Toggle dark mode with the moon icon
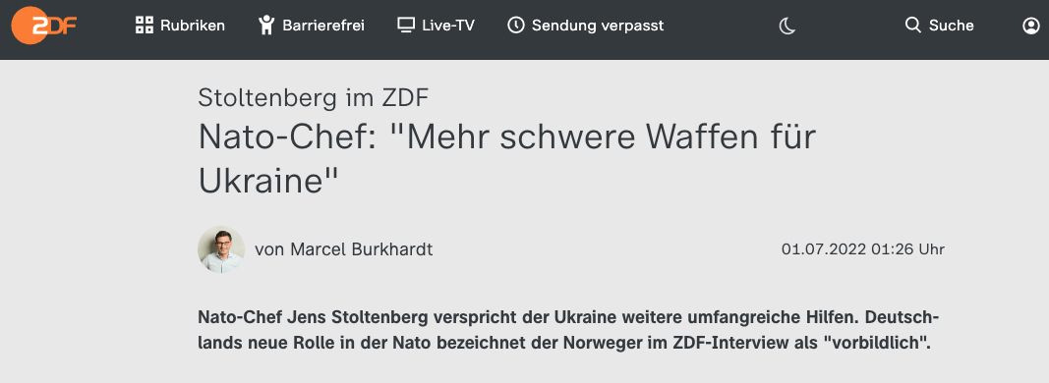The image size is (1049, 383). coord(787,27)
